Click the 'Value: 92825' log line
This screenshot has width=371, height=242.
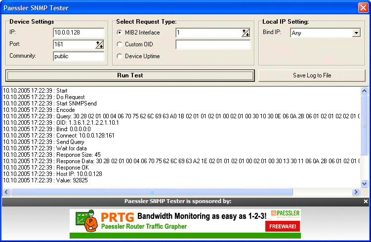coord(45,180)
